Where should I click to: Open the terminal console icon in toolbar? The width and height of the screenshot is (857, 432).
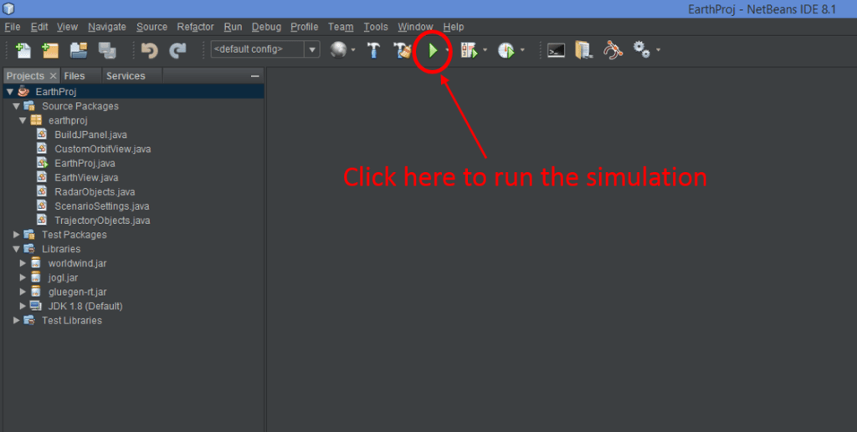556,50
